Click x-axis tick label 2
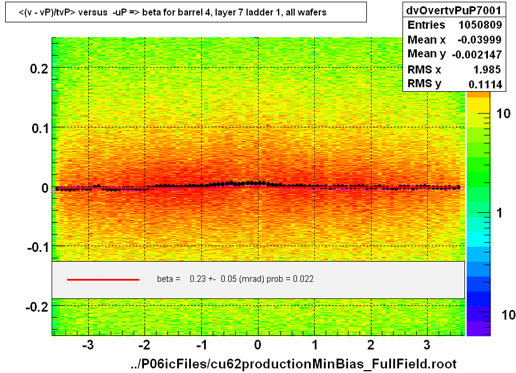This screenshot has height=373, width=516. (371, 345)
